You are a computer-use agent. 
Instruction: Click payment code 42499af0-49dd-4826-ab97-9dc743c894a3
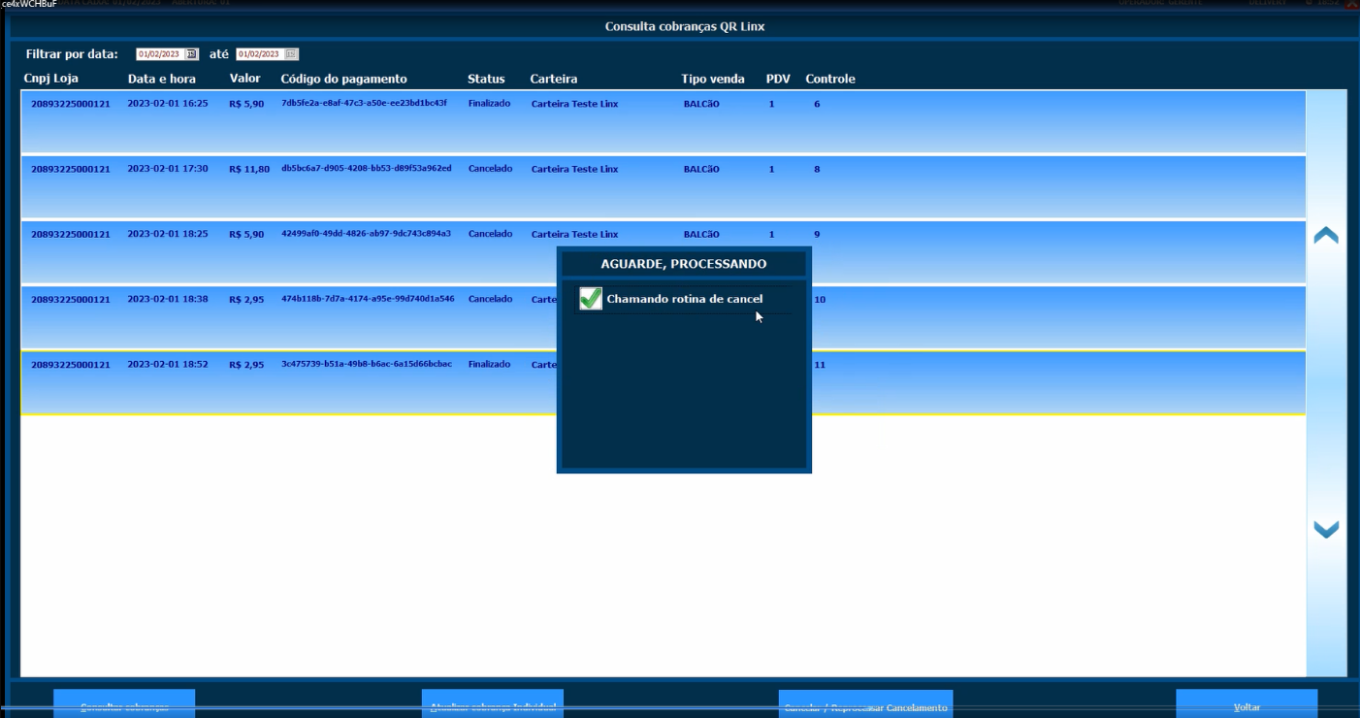pyautogui.click(x=367, y=233)
